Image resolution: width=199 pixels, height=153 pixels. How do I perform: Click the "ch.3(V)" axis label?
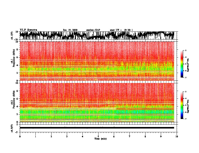pyautogui.click(x=12, y=128)
